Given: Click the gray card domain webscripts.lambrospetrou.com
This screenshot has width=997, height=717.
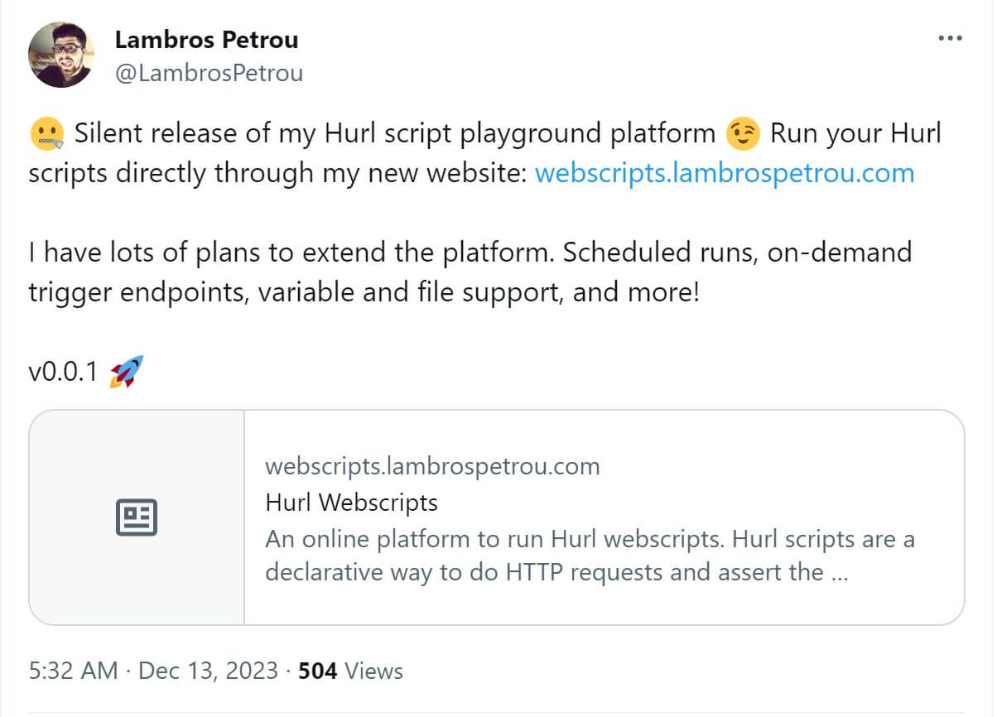Looking at the screenshot, I should click(x=432, y=466).
